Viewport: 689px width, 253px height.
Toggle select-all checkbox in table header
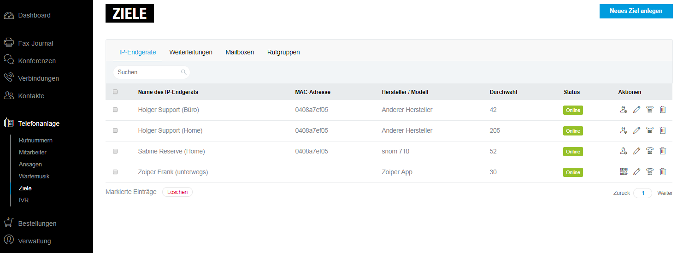coord(115,92)
